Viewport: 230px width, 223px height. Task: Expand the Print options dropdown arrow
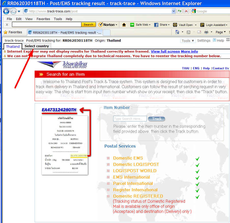point(211,32)
